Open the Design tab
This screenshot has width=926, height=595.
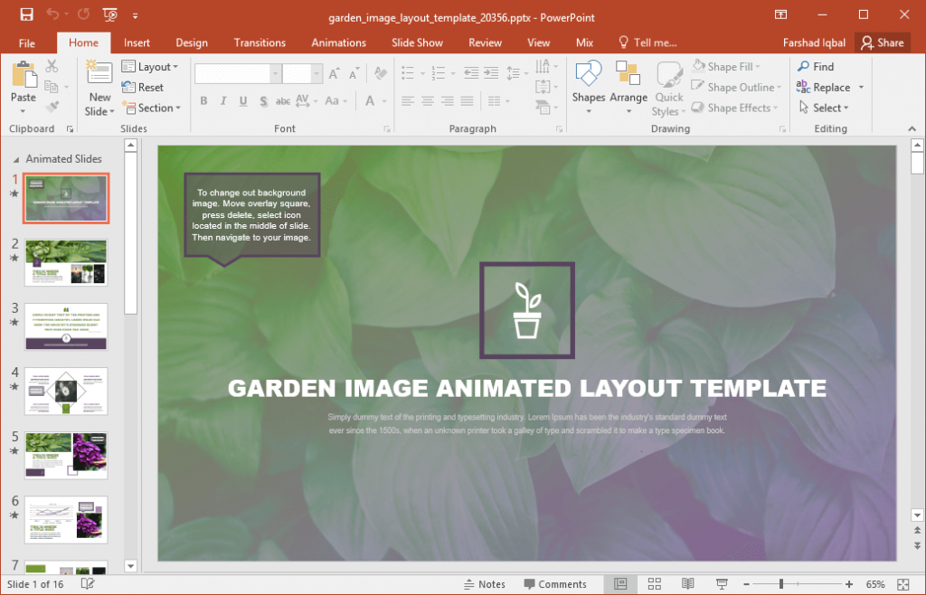click(192, 42)
